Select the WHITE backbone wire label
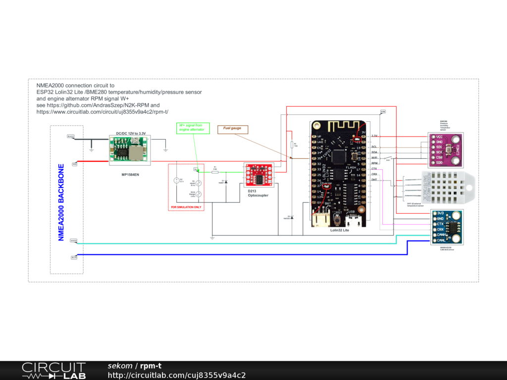Image resolution: width=507 pixels, height=380 pixels. click(73, 240)
